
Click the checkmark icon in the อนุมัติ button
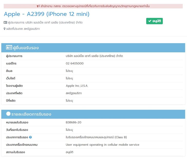(x=150, y=21)
